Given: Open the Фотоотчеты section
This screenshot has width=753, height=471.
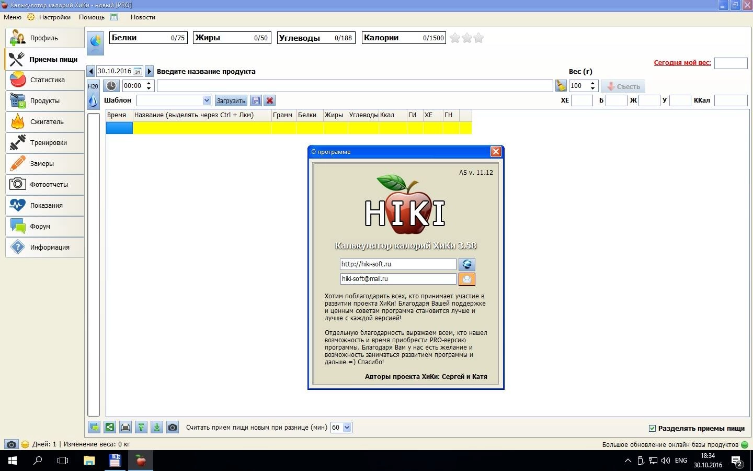Looking at the screenshot, I should [45, 184].
